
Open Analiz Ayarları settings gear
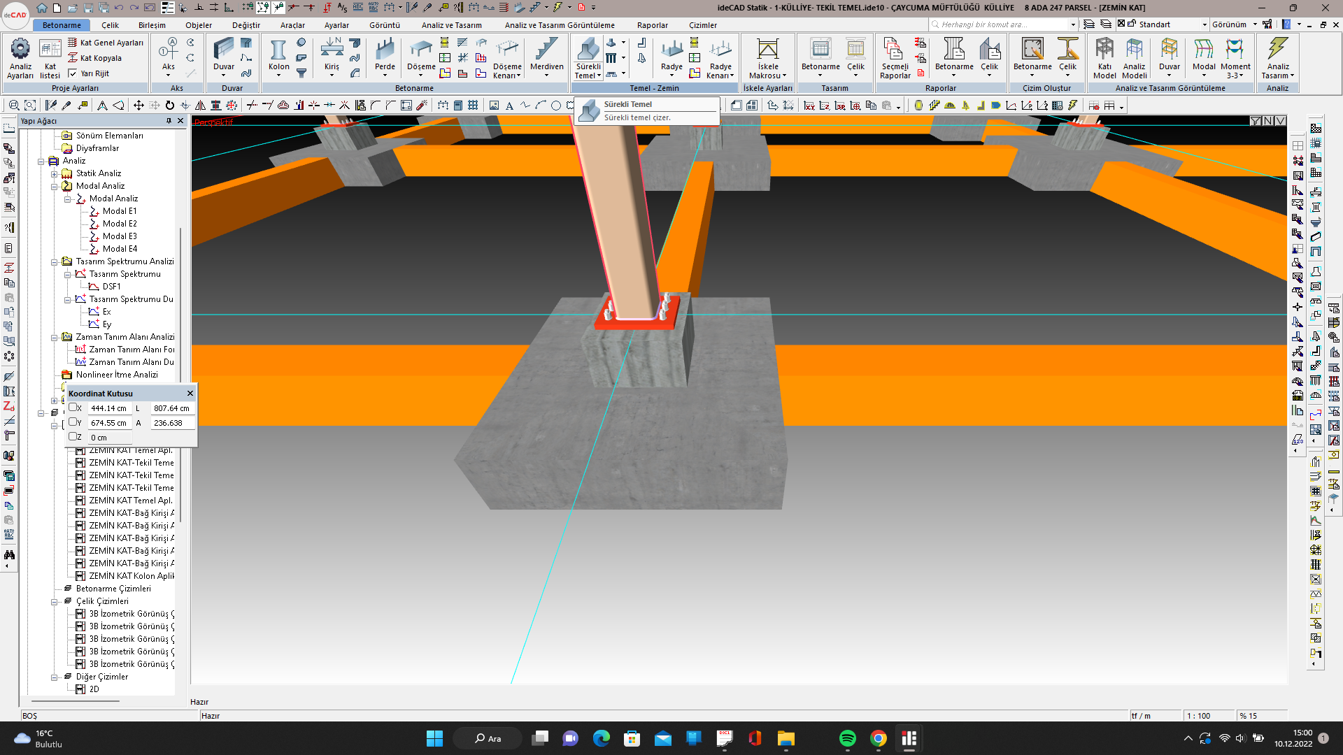20,58
